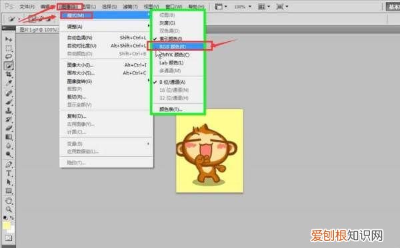Image resolution: width=400 pixels, height=248 pixels.
Task: Select the Eyedropper tool
Action: click(x=9, y=83)
